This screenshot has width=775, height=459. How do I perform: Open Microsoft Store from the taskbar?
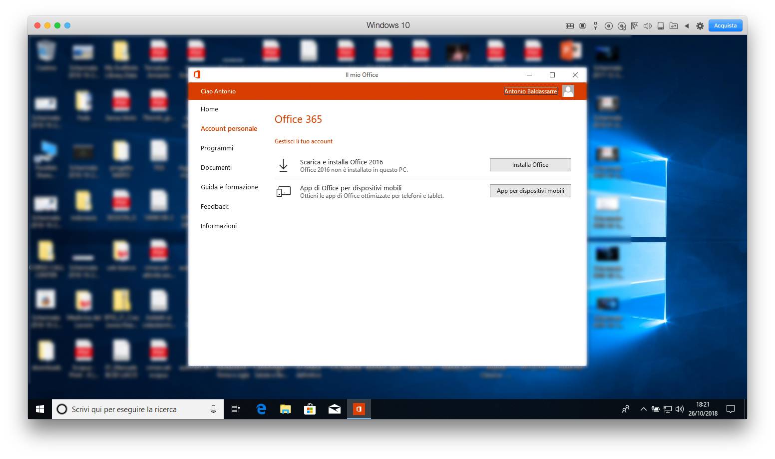click(x=310, y=410)
